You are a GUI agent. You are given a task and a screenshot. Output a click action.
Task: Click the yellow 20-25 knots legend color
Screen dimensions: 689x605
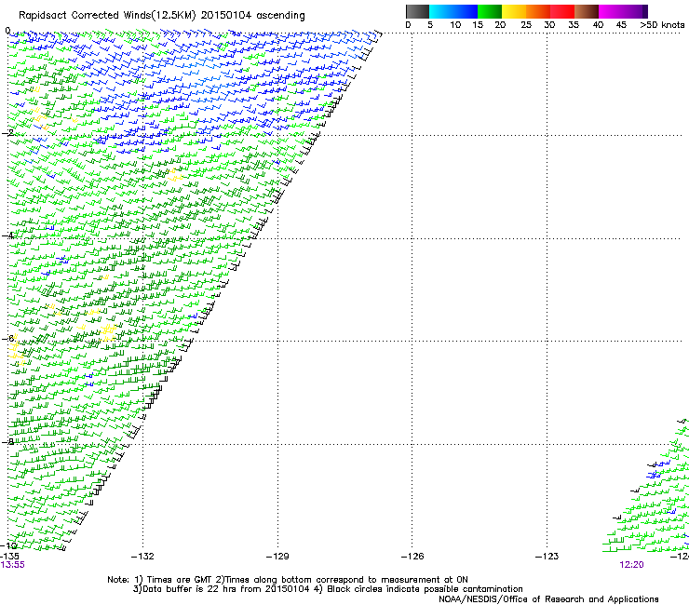click(514, 11)
